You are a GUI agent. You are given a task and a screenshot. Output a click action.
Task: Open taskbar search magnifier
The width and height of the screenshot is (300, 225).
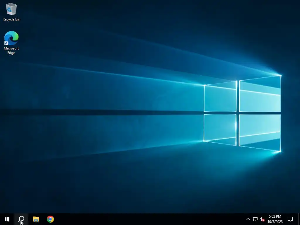[21, 219]
